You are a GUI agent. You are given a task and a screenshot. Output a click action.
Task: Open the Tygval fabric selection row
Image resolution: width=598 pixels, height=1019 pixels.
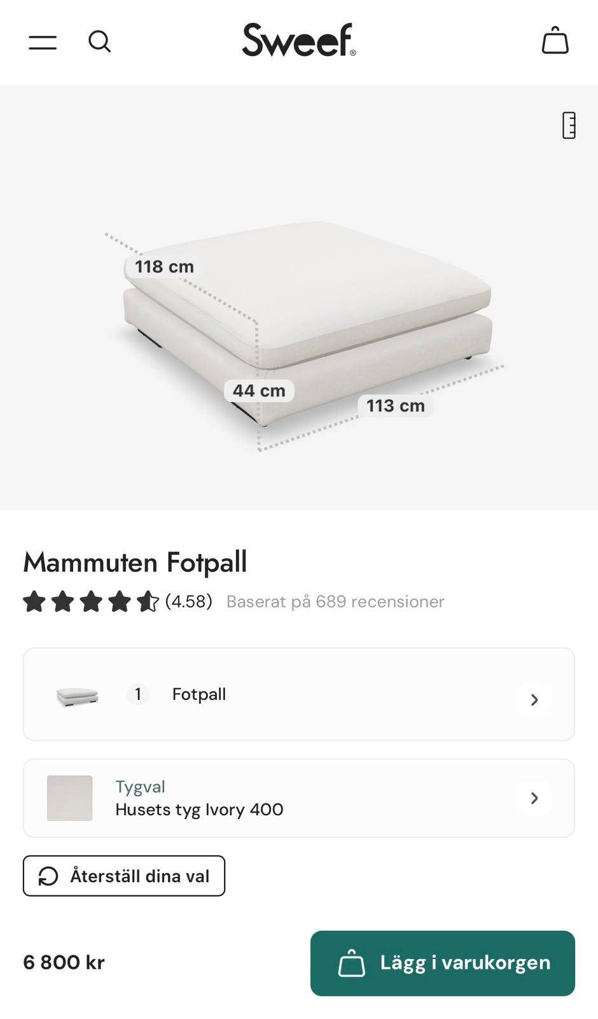coord(299,798)
